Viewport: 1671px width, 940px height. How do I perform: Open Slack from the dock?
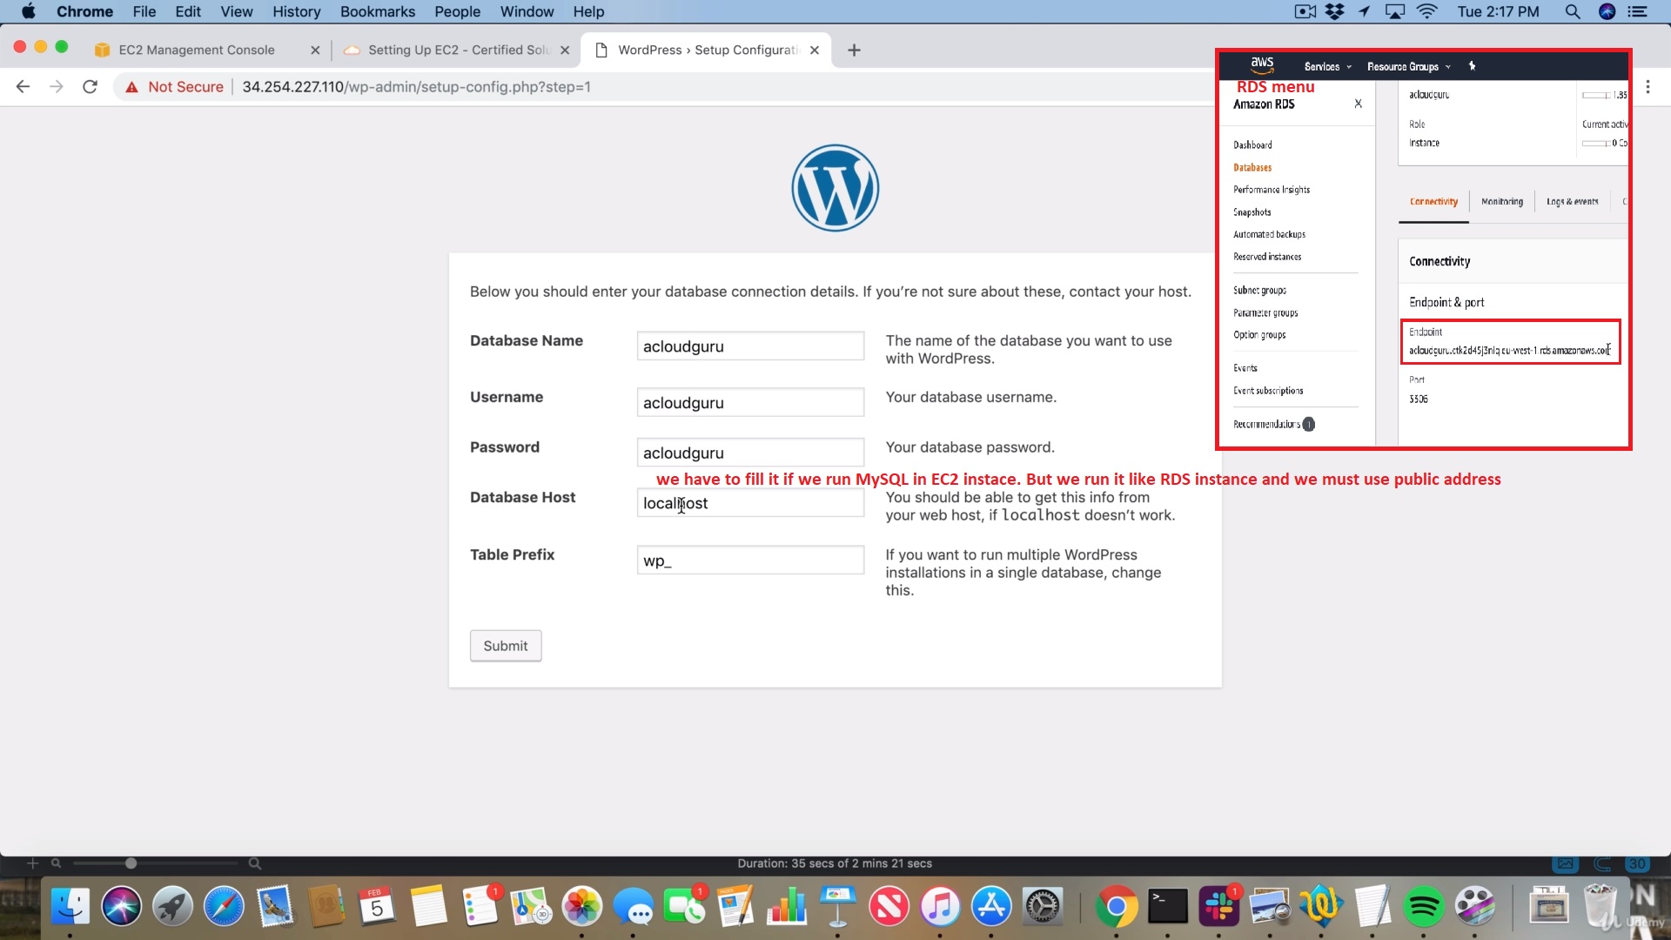coord(1218,907)
